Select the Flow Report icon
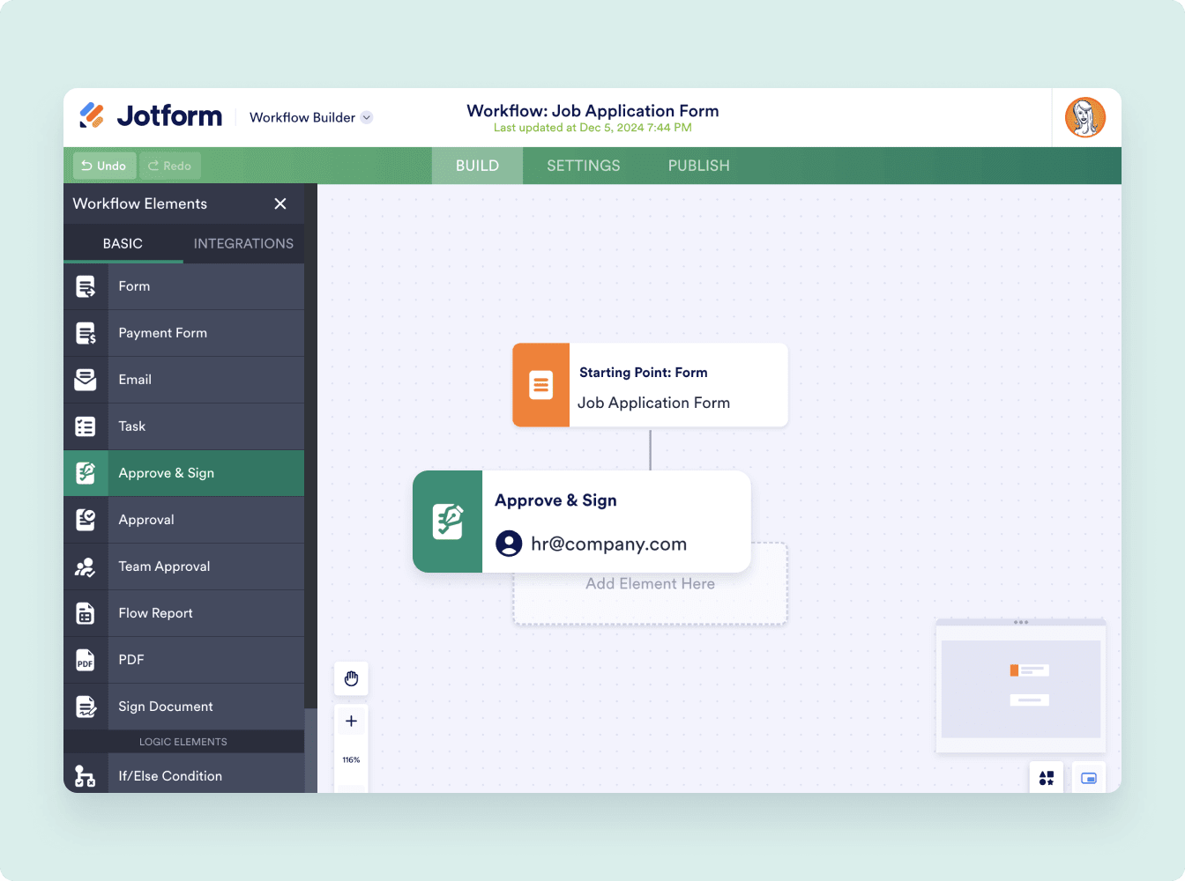 pyautogui.click(x=86, y=613)
